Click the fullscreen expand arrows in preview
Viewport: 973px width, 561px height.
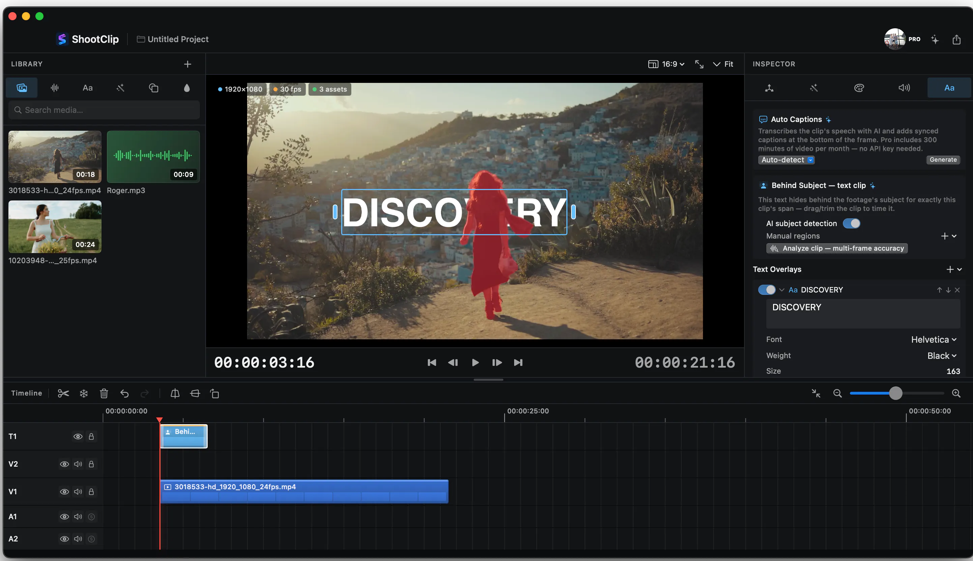(699, 64)
